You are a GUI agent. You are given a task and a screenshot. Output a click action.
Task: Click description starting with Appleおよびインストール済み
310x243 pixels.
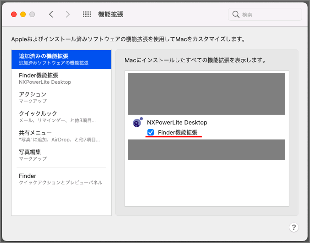tap(128, 39)
